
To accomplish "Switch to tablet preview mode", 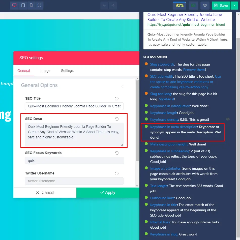I will [x=23, y=5].
